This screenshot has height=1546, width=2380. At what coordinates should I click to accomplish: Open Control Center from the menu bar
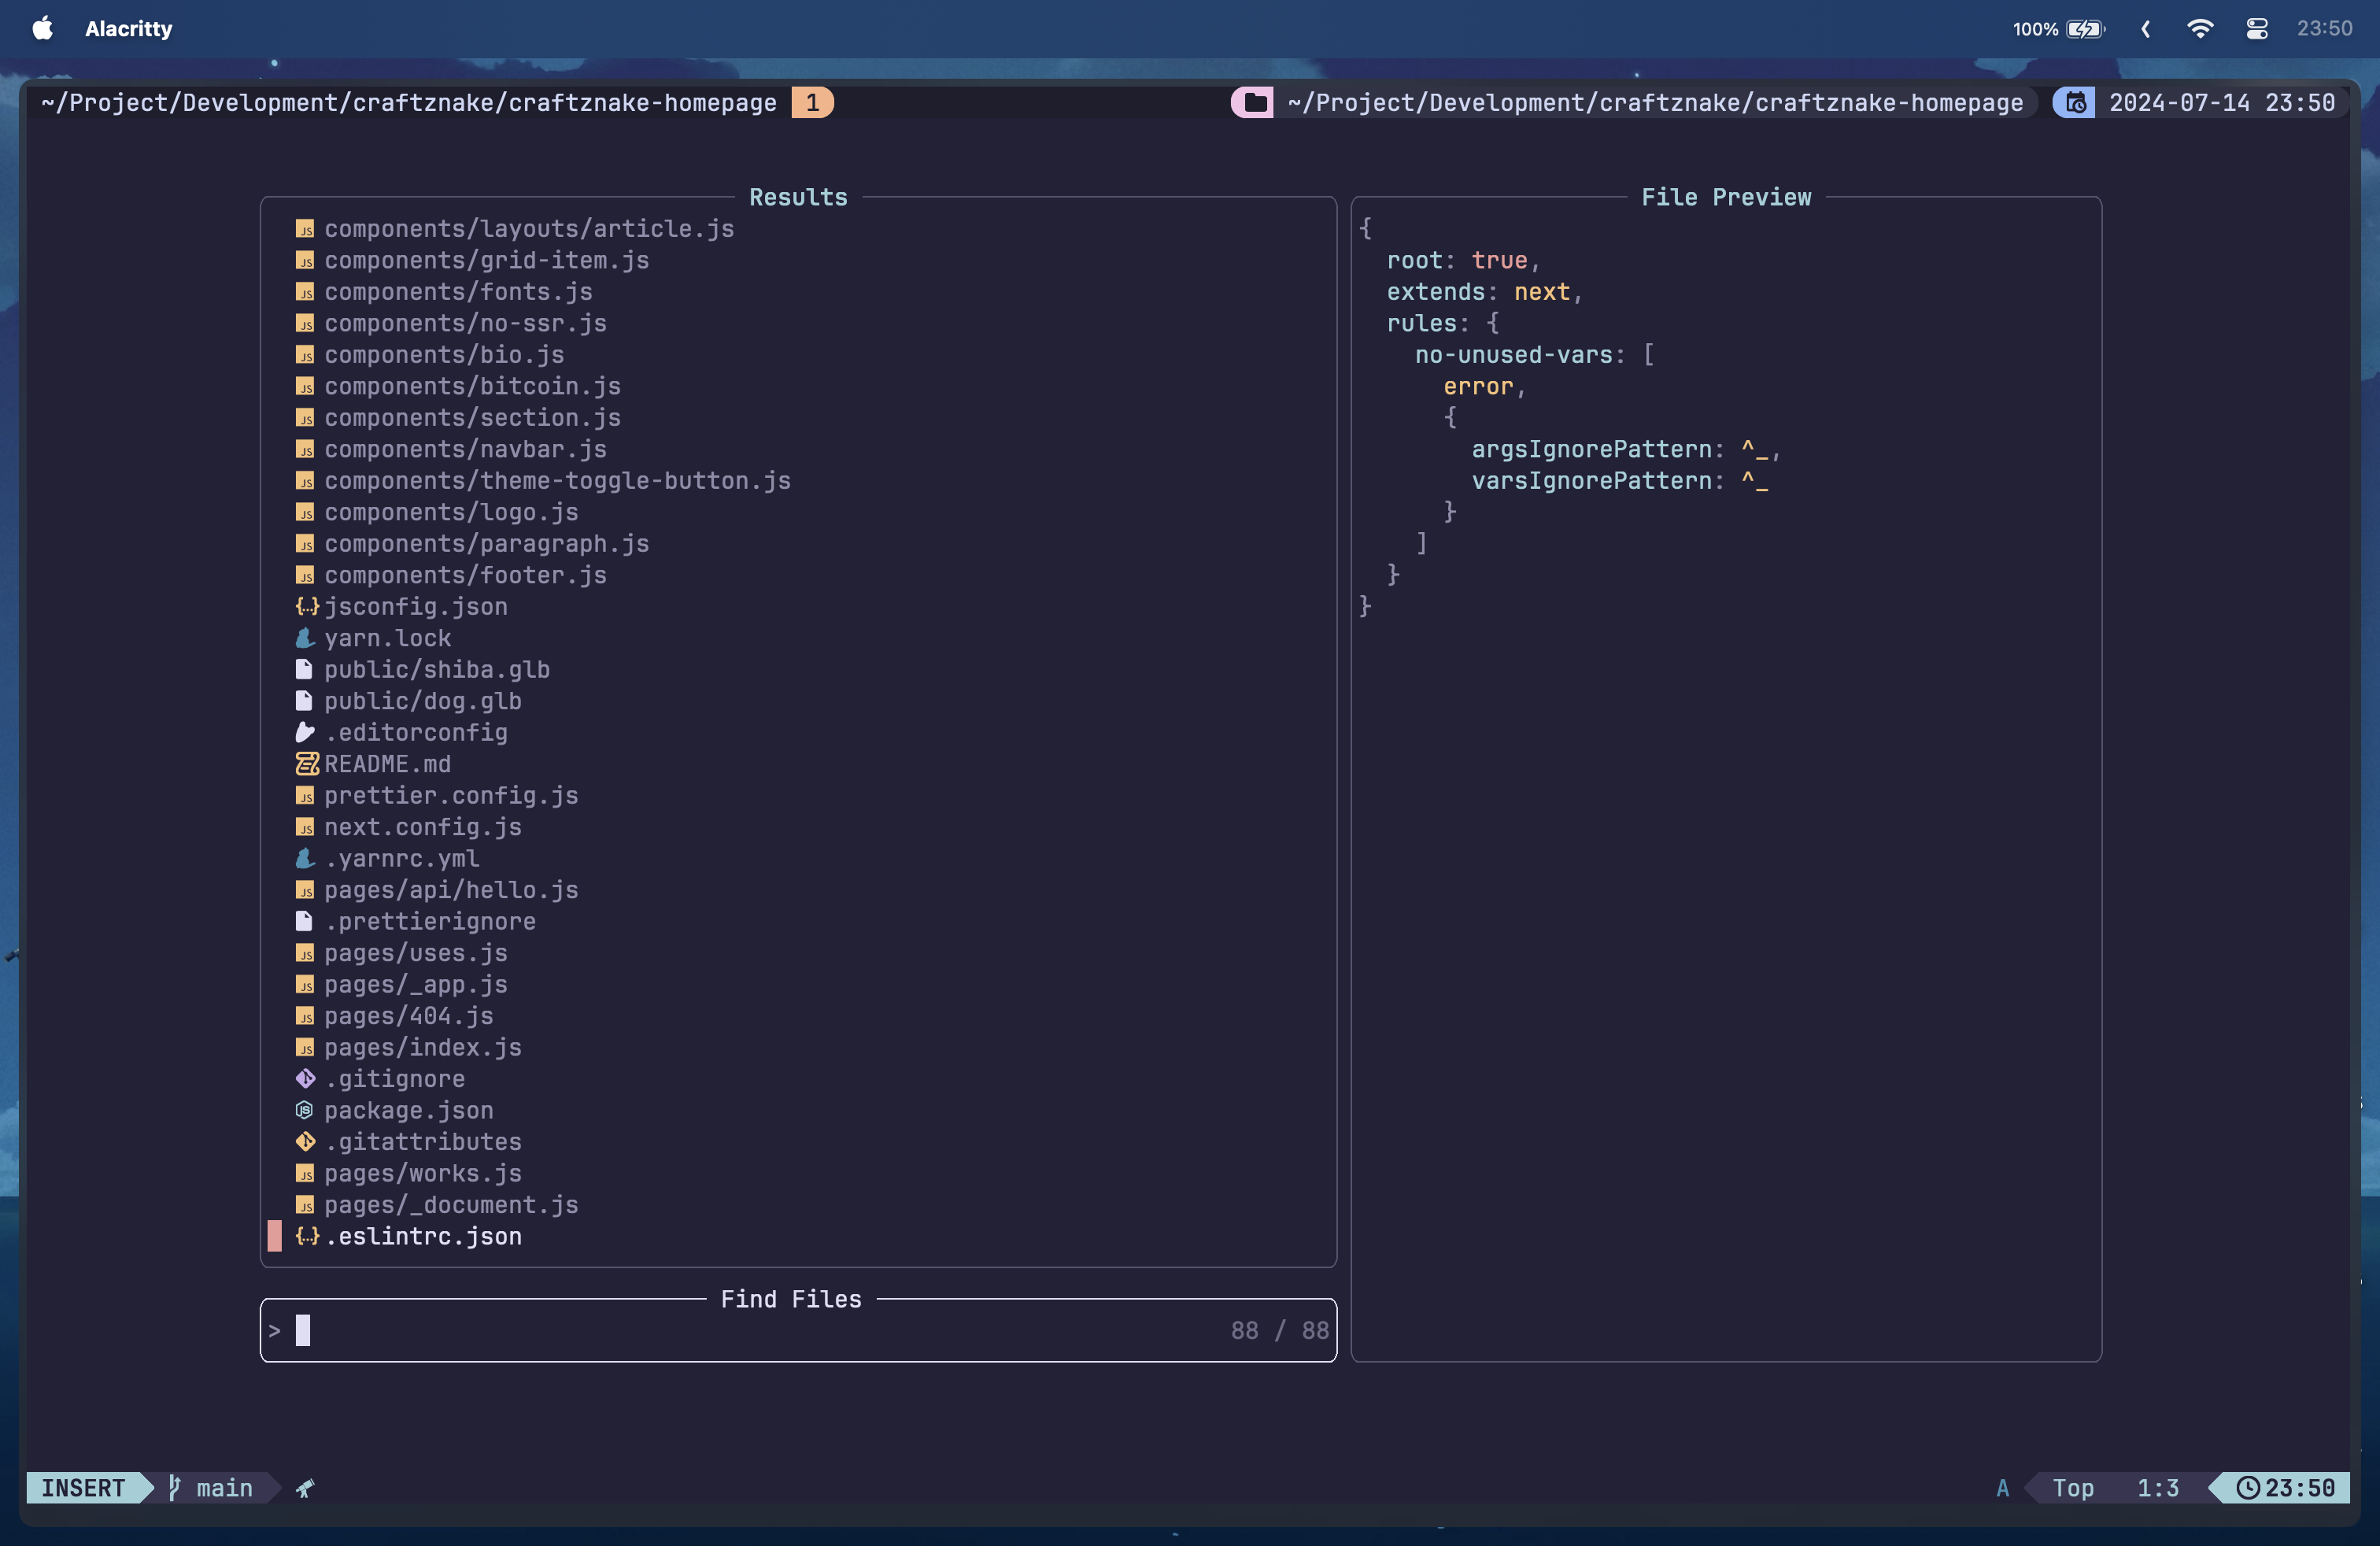tap(2256, 28)
